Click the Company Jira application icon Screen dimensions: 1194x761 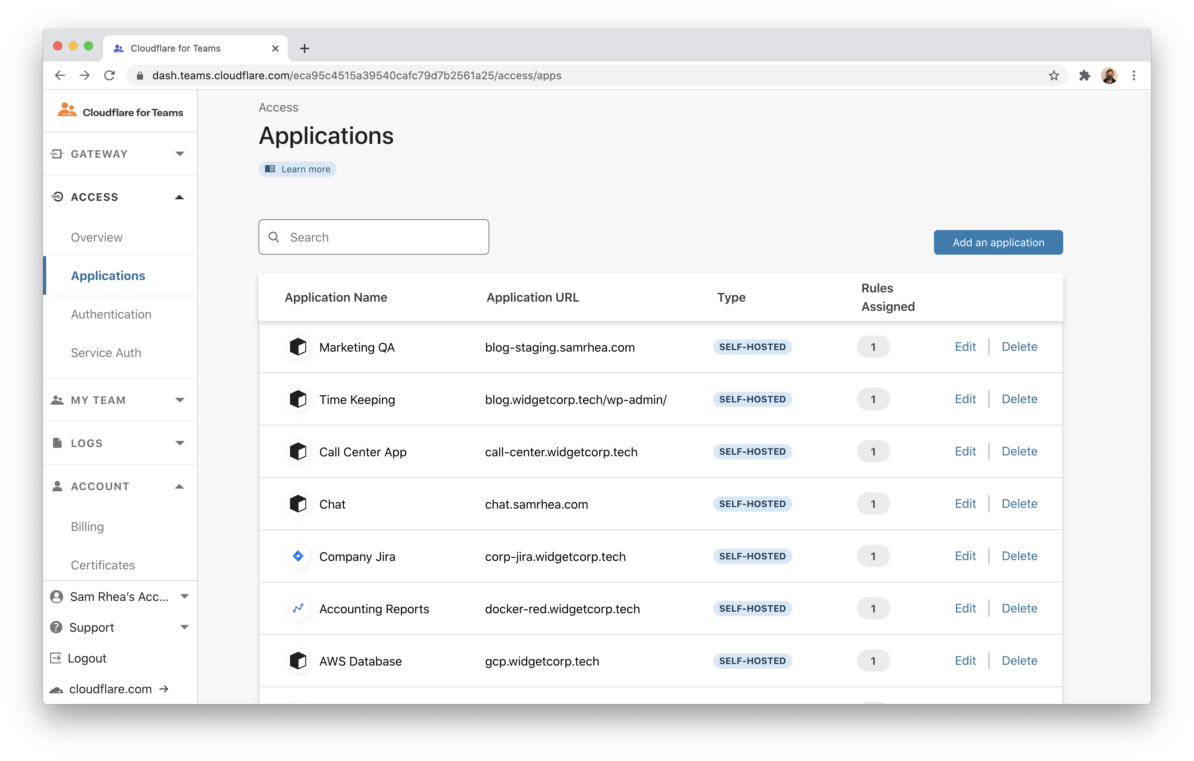[298, 556]
